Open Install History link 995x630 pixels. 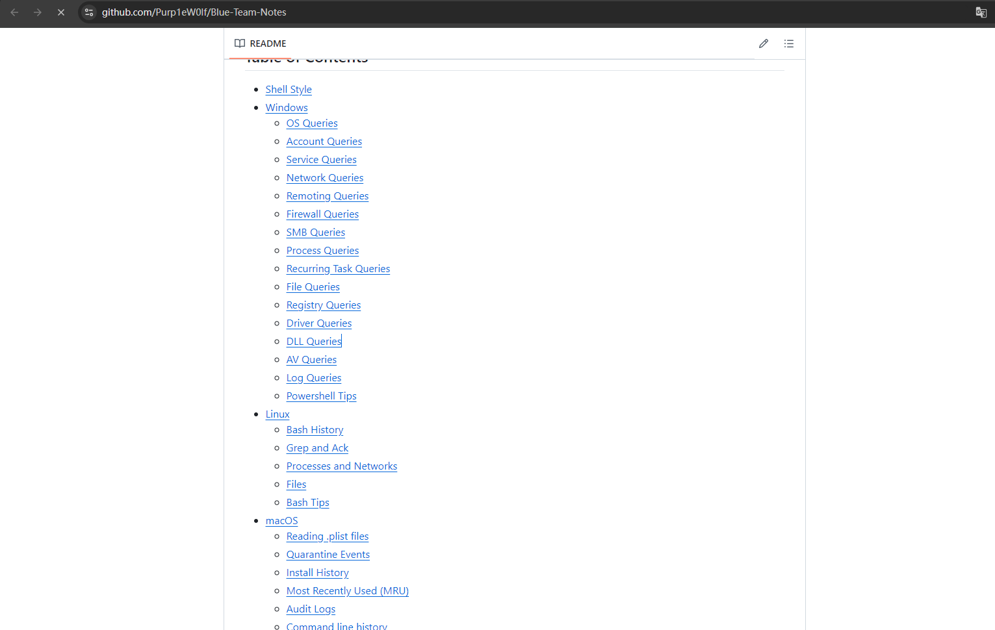318,573
